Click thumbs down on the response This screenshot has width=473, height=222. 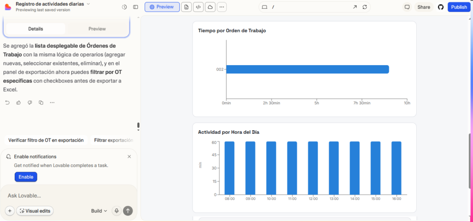(30, 102)
